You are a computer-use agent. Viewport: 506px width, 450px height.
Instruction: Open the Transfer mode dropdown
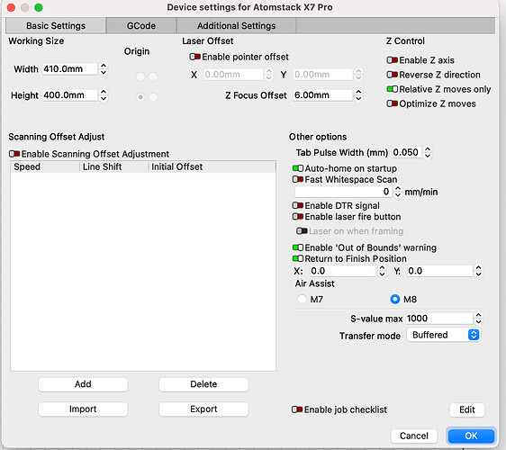click(443, 335)
